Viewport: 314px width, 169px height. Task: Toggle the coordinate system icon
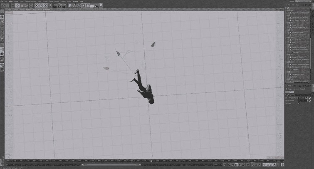click(x=50, y=5)
